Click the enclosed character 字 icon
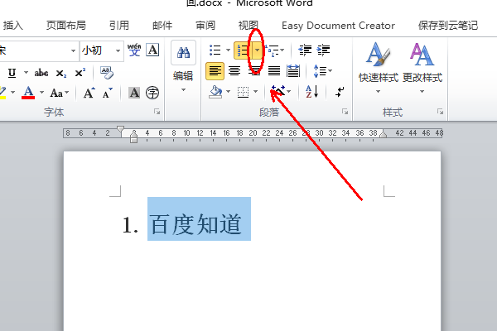 [x=152, y=93]
